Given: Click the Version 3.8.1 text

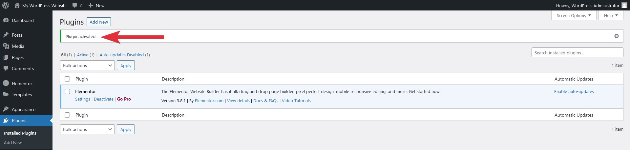Looking at the screenshot, I should pyautogui.click(x=174, y=101).
